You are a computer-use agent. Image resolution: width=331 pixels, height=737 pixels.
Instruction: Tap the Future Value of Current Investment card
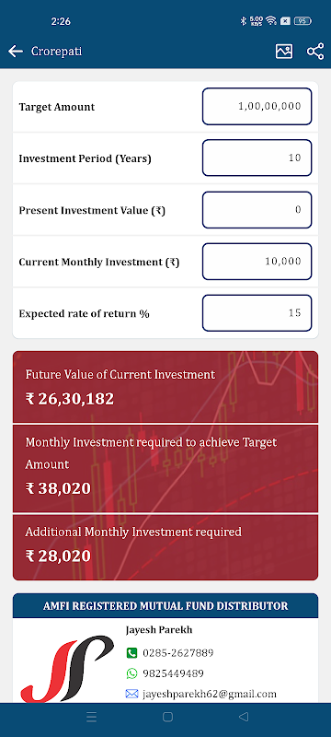click(165, 387)
